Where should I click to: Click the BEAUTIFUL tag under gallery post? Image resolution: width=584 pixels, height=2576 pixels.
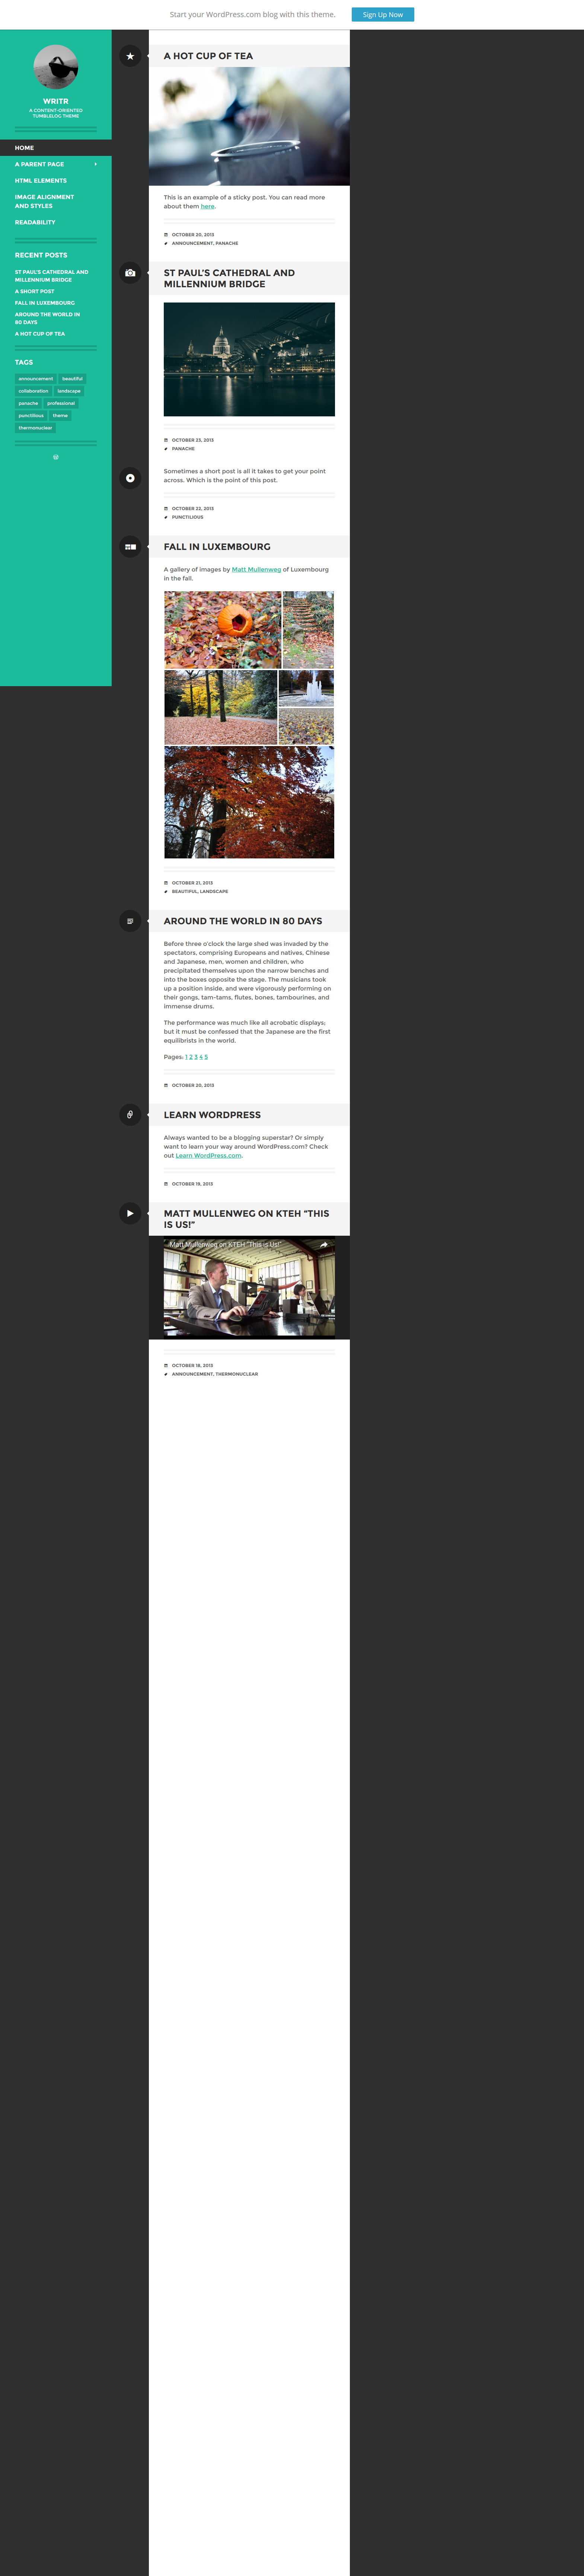click(184, 892)
